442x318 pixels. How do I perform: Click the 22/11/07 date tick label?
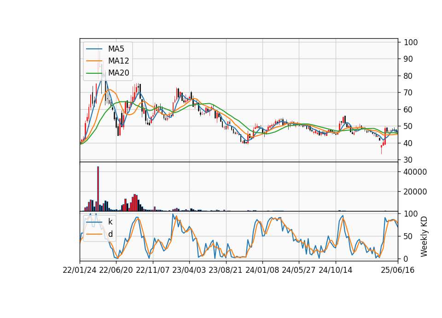pos(153,270)
